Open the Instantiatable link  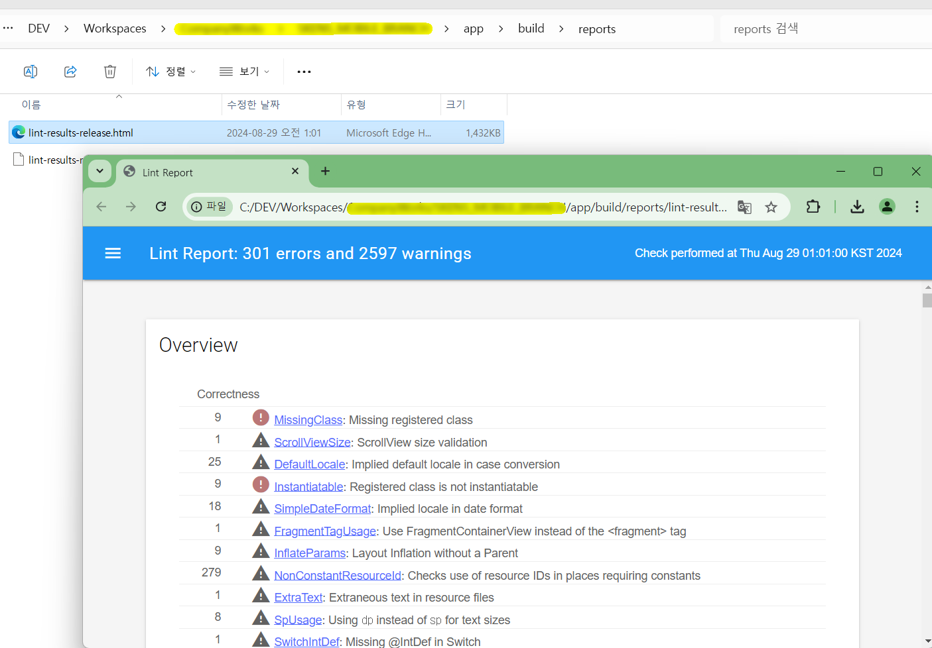(308, 487)
